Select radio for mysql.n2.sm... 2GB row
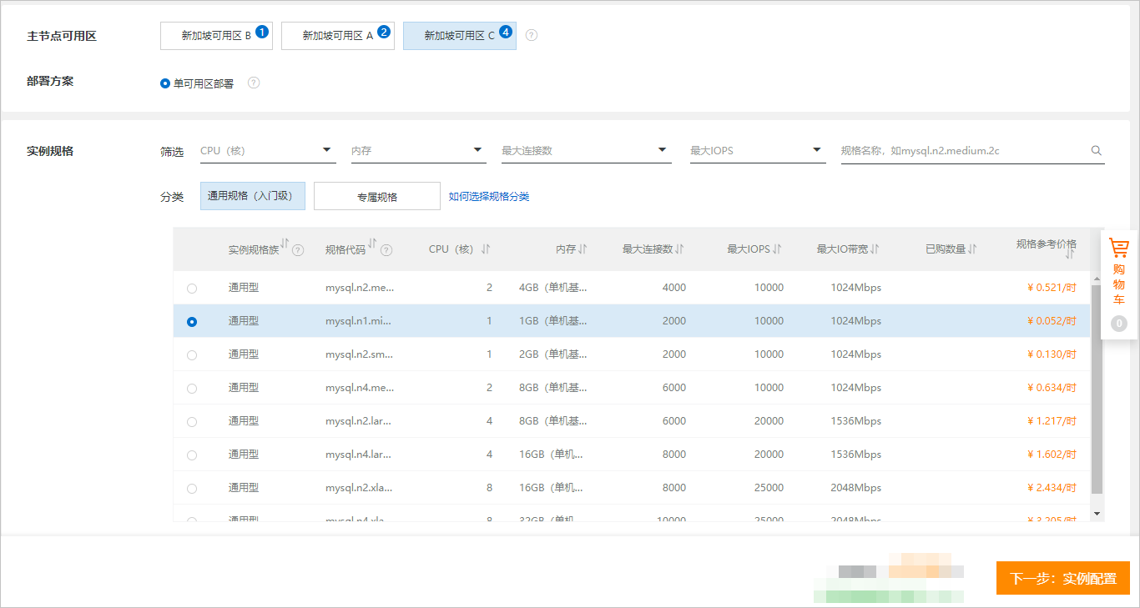This screenshot has height=608, width=1140. click(x=192, y=355)
